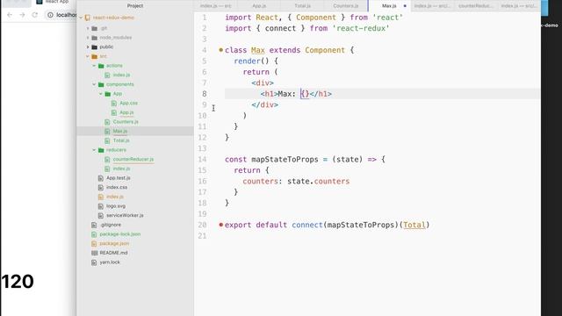Open index.js inside the actions folder
Image resolution: width=562 pixels, height=316 pixels.
pyautogui.click(x=121, y=75)
